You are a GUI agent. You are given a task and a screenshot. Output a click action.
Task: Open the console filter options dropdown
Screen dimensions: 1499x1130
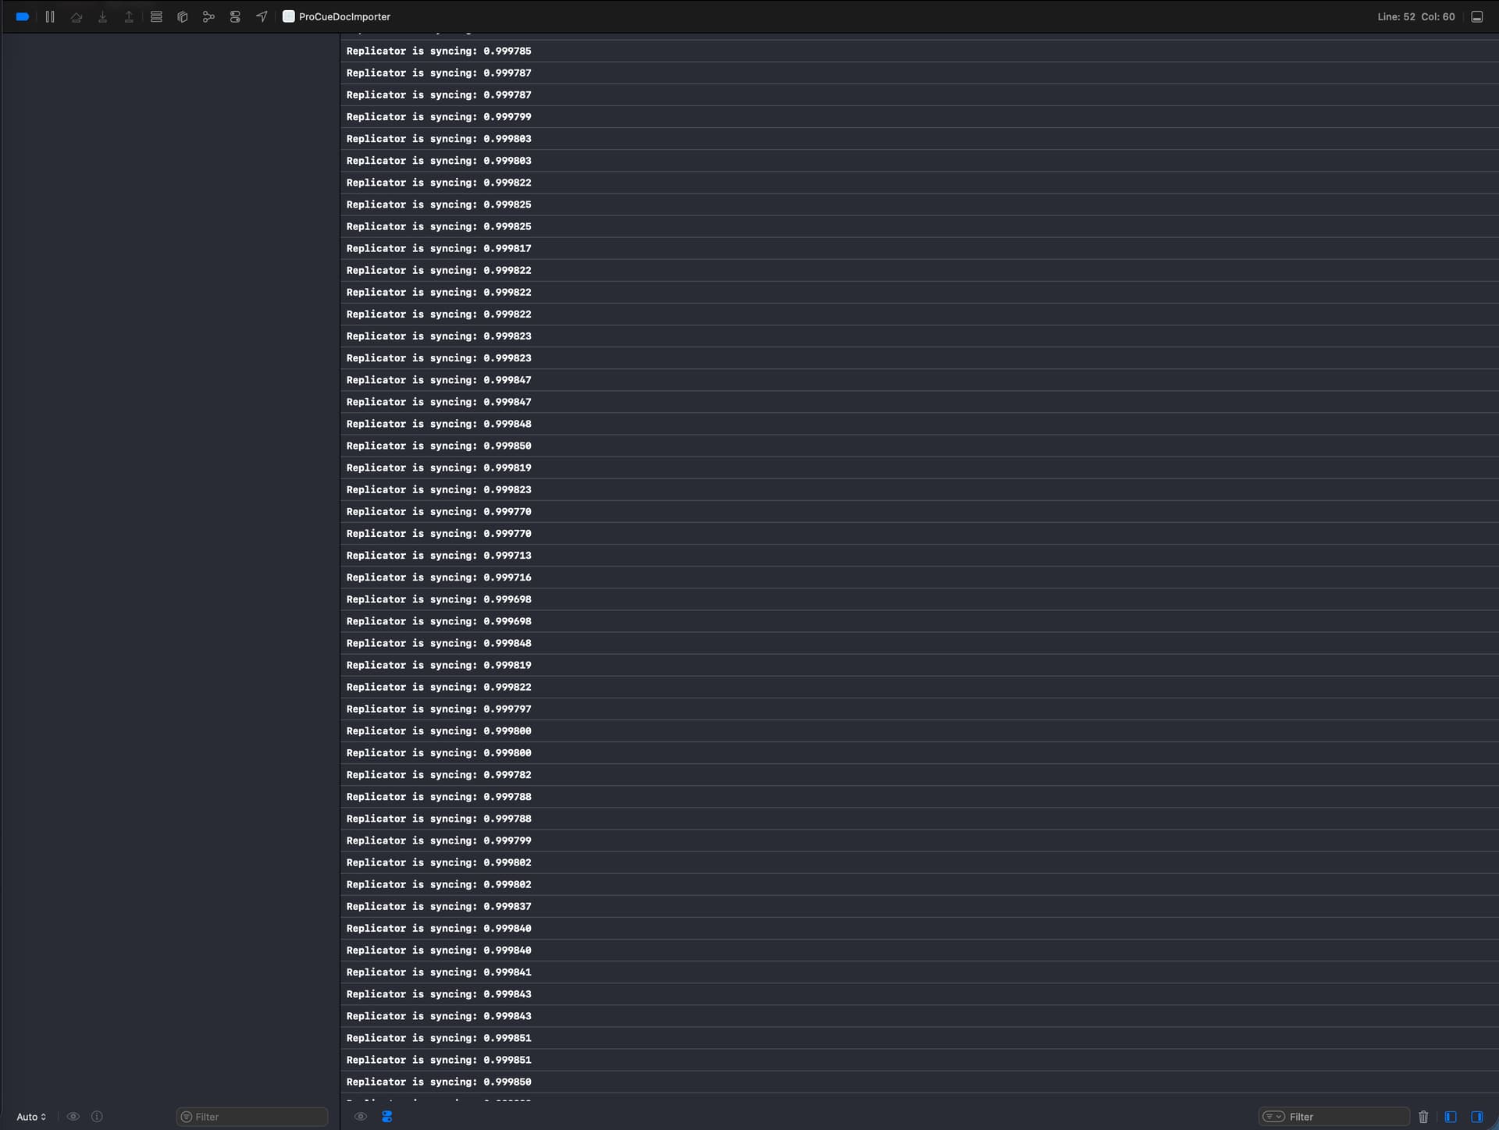click(1273, 1117)
